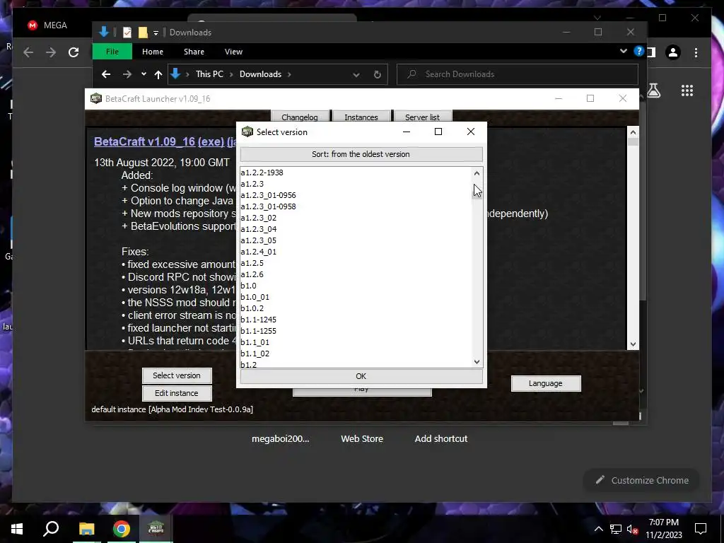This screenshot has width=724, height=543.
Task: Click the Edit instance button
Action: pos(177,393)
